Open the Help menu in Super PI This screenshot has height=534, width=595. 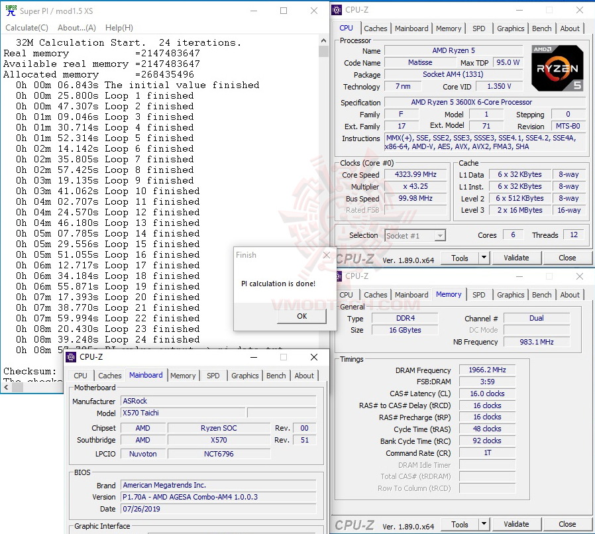point(120,27)
